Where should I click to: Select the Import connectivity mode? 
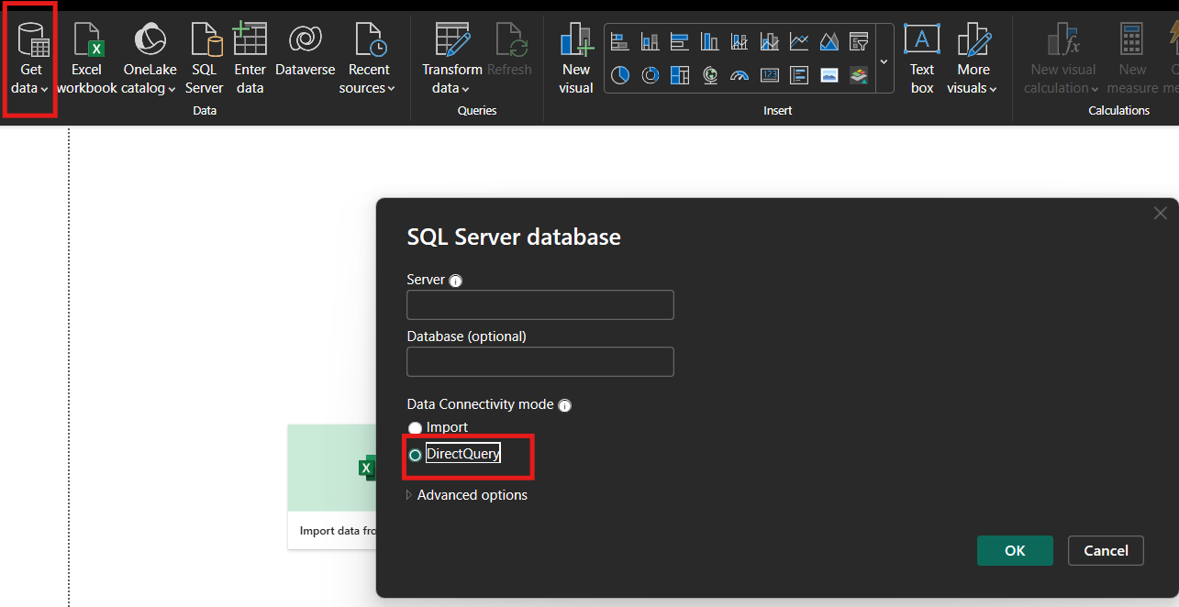click(416, 428)
